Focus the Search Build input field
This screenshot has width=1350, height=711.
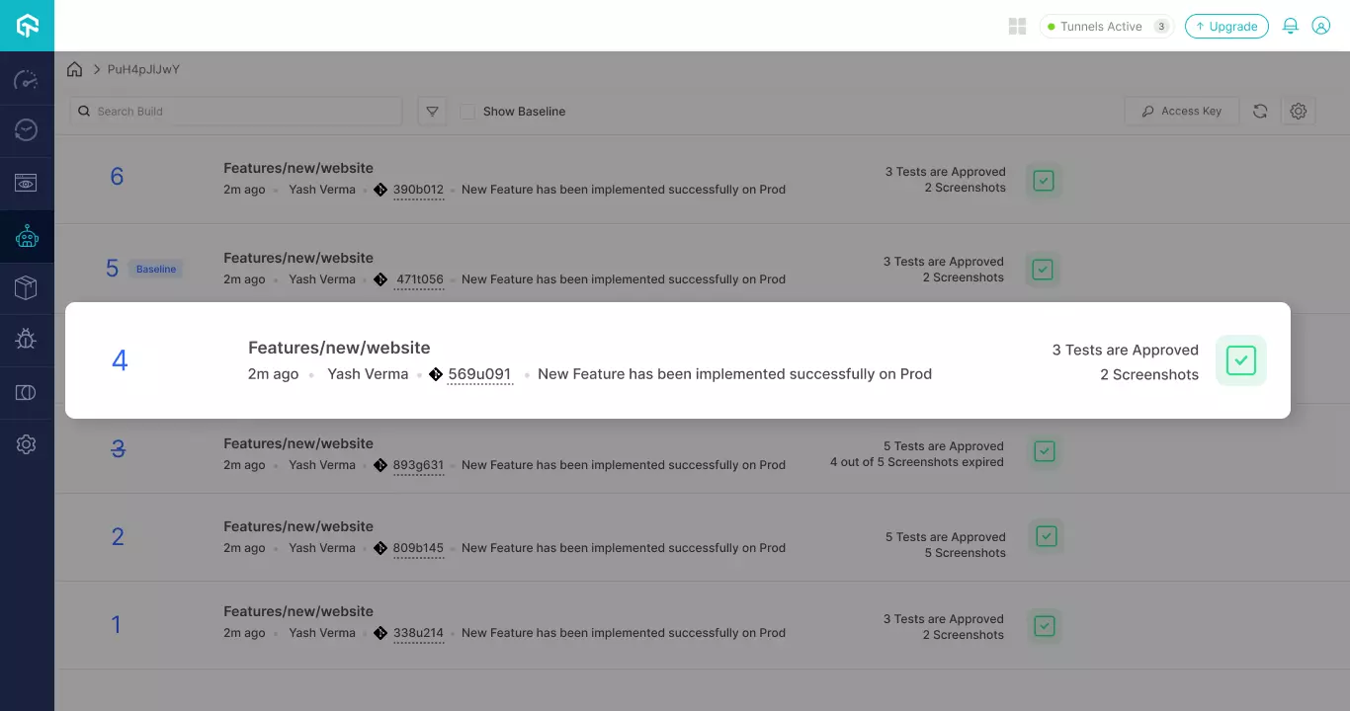tap(242, 112)
